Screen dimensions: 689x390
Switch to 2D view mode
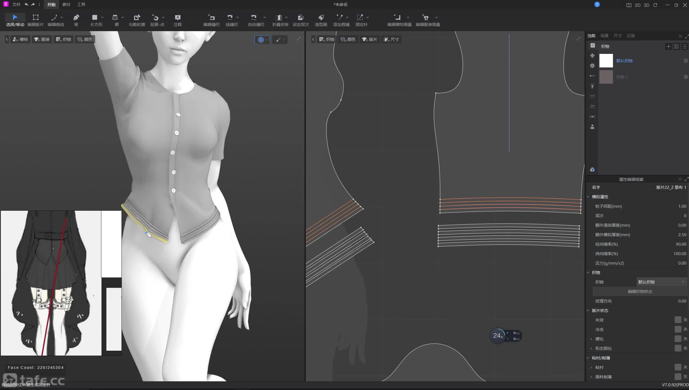coord(638,5)
